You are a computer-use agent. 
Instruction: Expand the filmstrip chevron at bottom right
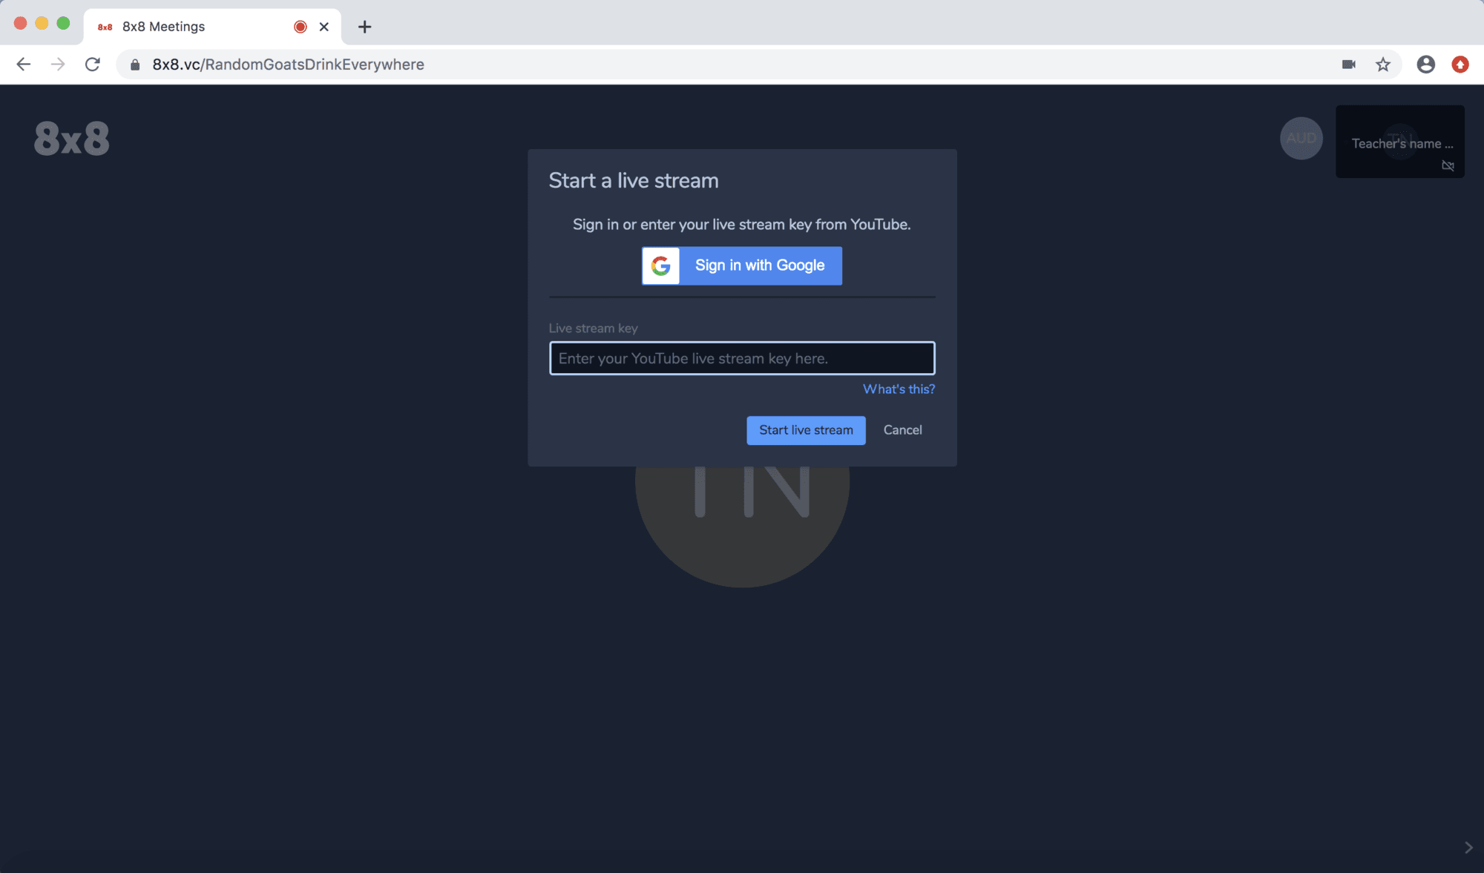point(1468,847)
